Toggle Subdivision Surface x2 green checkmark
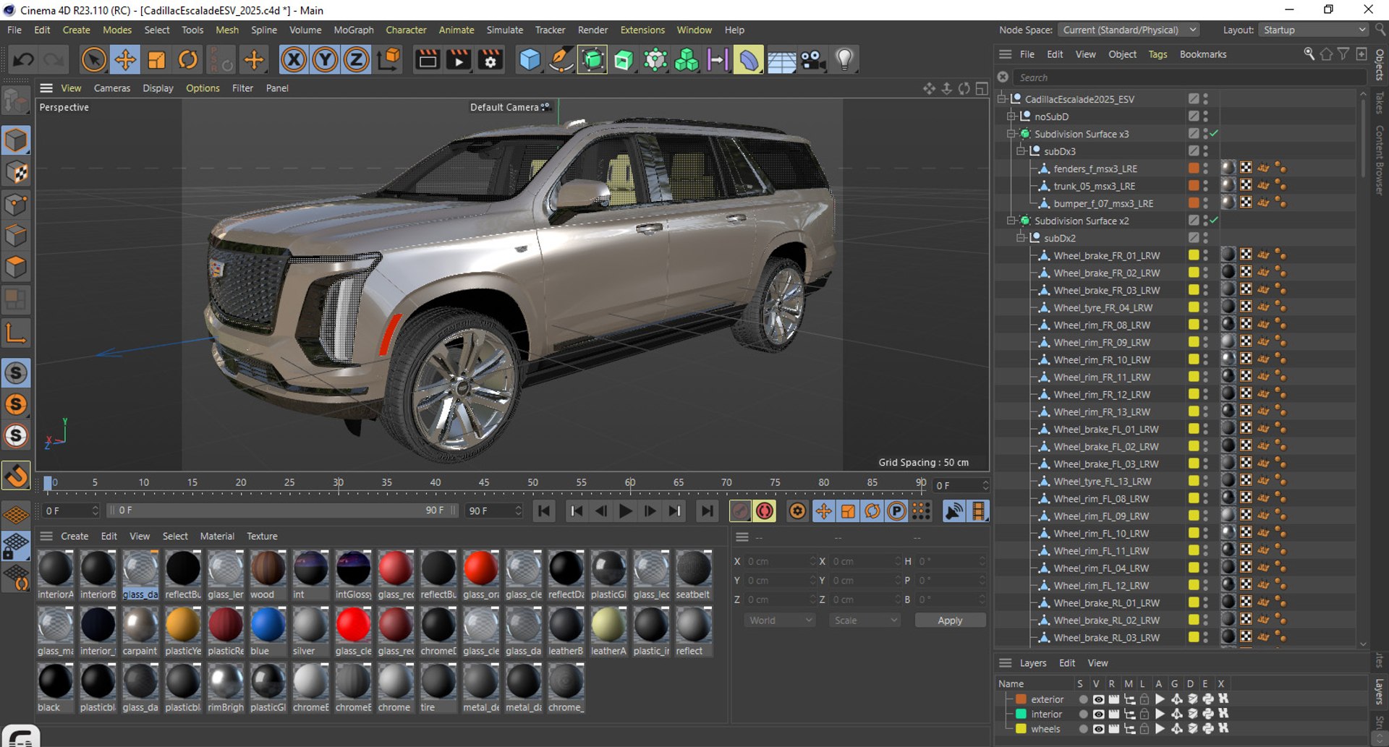The width and height of the screenshot is (1389, 747). [x=1215, y=221]
